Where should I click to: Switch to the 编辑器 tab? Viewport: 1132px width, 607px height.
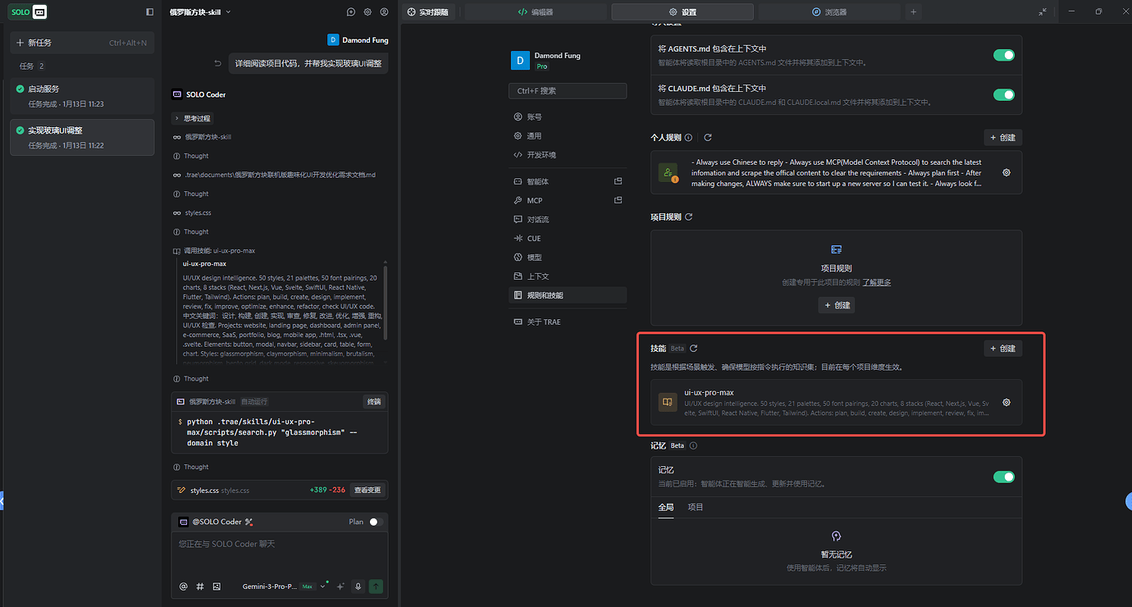pyautogui.click(x=536, y=12)
